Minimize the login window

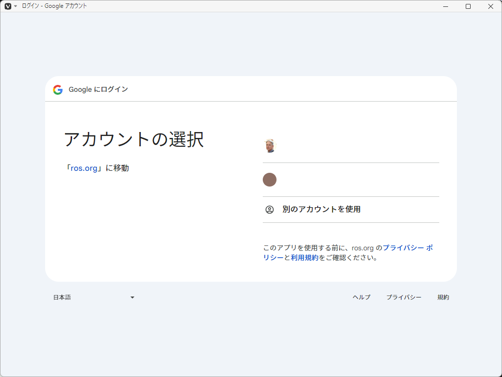tap(445, 6)
